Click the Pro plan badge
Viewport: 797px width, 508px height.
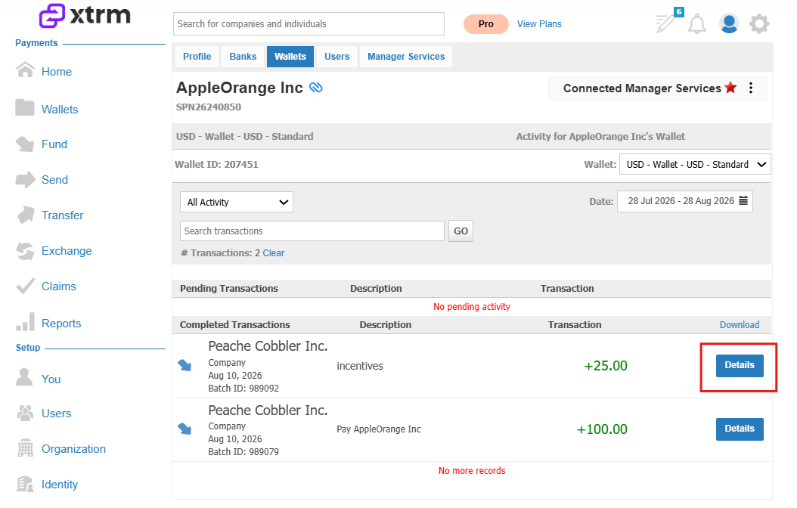click(x=486, y=24)
